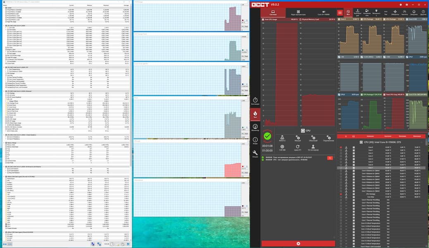The image size is (429, 248).
Task: Toggle the Total CPU Usage graph checkbox
Action: pyautogui.click(x=263, y=19)
